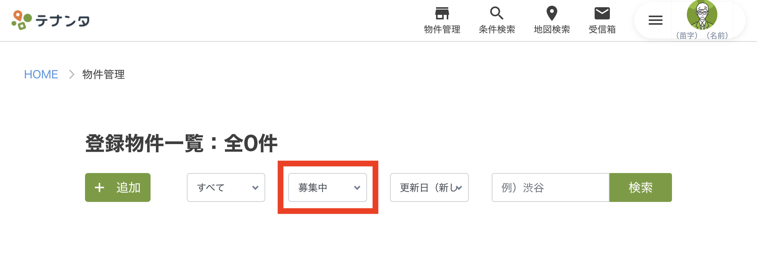Click the plus icon on the 追加 button

(99, 187)
